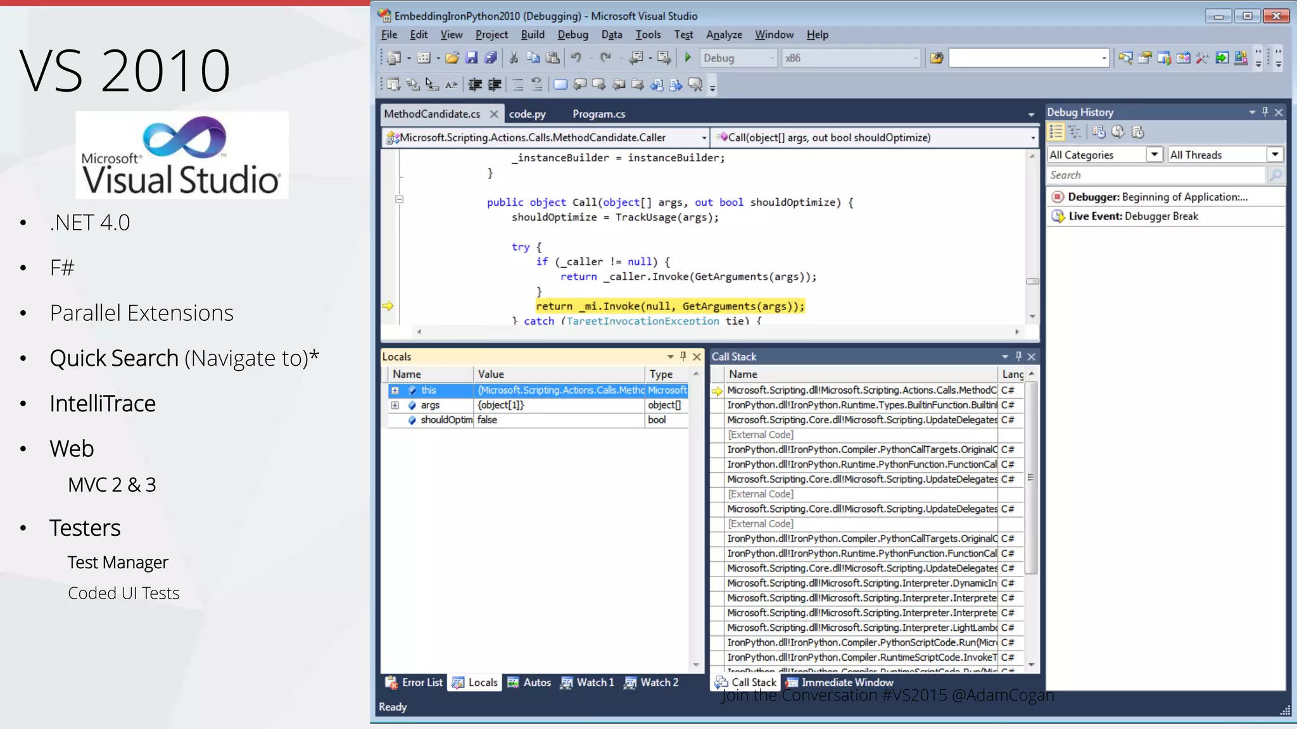Click the Navigate Forward icon

pyautogui.click(x=664, y=58)
